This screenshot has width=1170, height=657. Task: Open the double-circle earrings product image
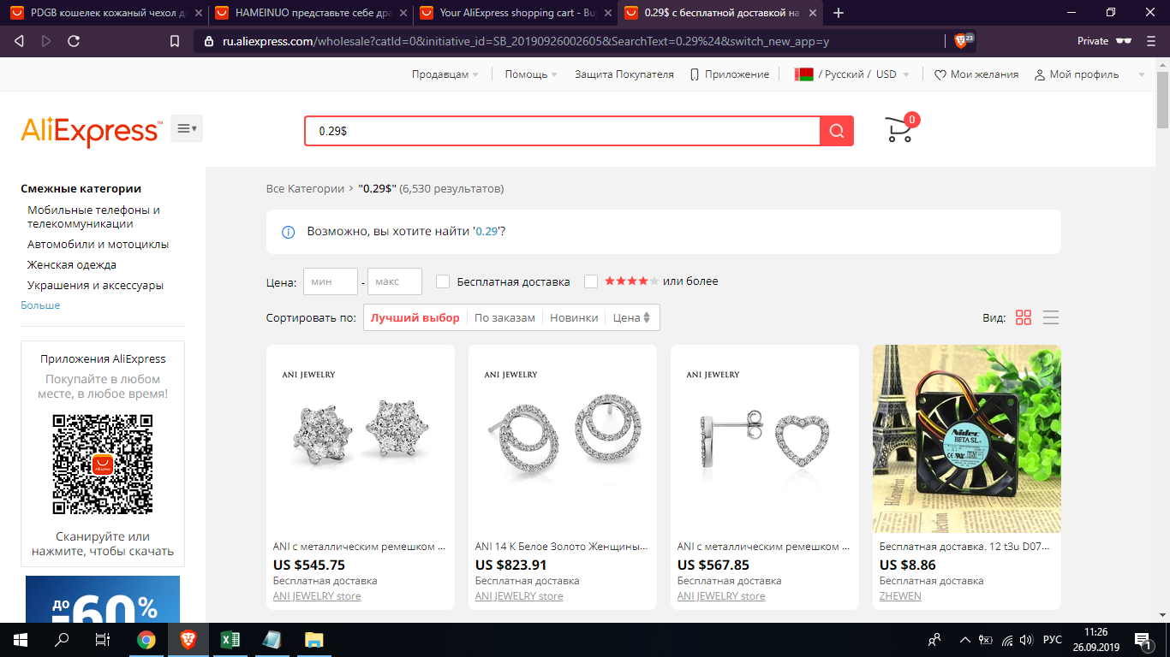click(x=563, y=439)
